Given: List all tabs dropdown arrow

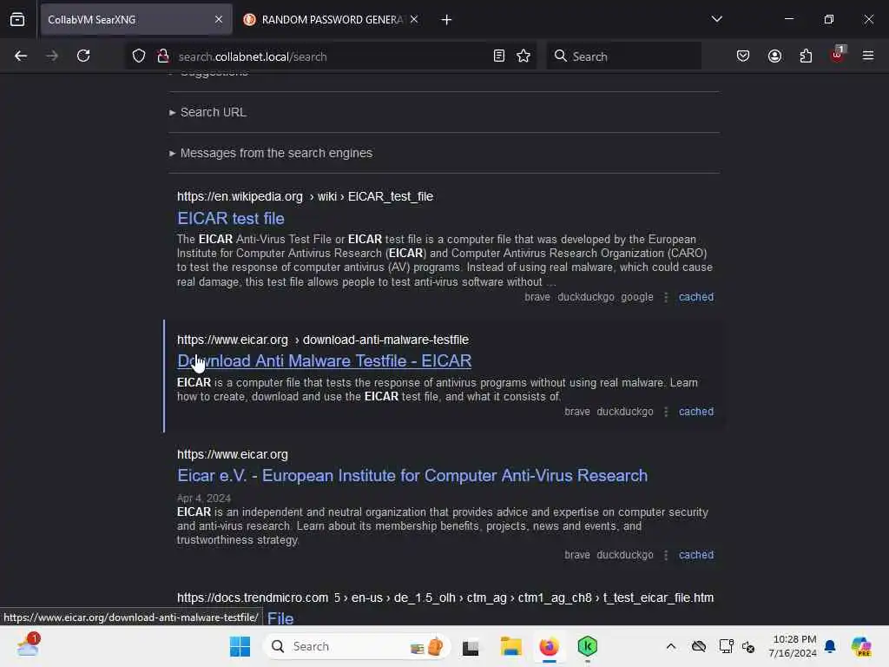Looking at the screenshot, I should click(x=716, y=19).
